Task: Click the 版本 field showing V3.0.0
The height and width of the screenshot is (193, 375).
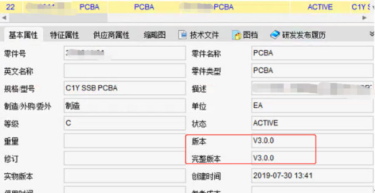Action: coord(312,141)
